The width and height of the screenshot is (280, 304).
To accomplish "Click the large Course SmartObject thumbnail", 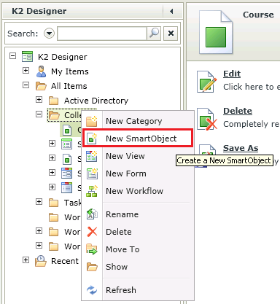I will coord(216,32).
